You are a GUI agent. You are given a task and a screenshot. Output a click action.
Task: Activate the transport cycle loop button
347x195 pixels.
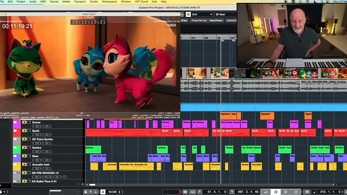click(x=266, y=192)
